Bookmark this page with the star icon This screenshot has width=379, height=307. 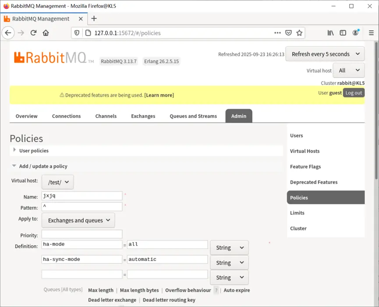click(299, 33)
